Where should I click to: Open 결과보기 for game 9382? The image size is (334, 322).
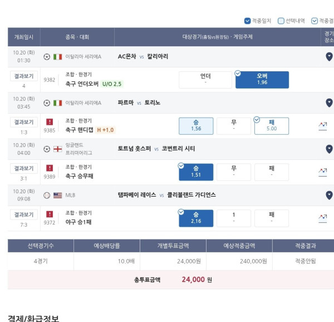[x=24, y=76]
